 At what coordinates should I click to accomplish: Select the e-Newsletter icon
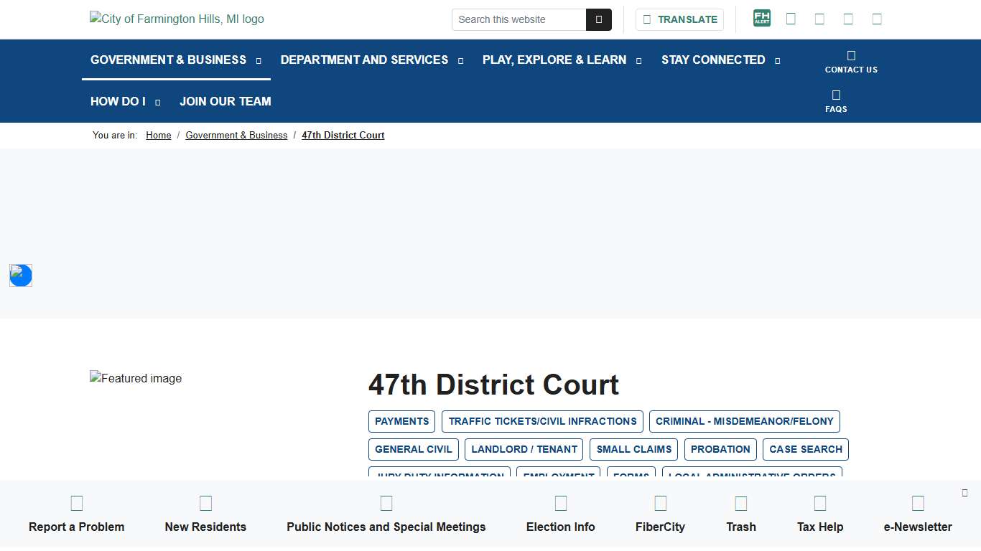[917, 502]
